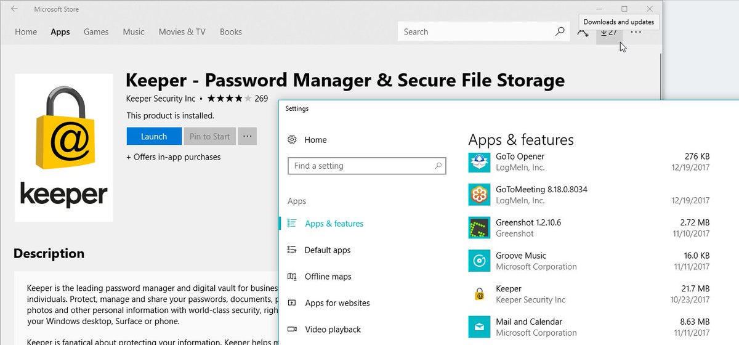Select the GoToMeeting 8.18.0.8034 entry
This screenshot has width=739, height=345.
click(x=541, y=190)
